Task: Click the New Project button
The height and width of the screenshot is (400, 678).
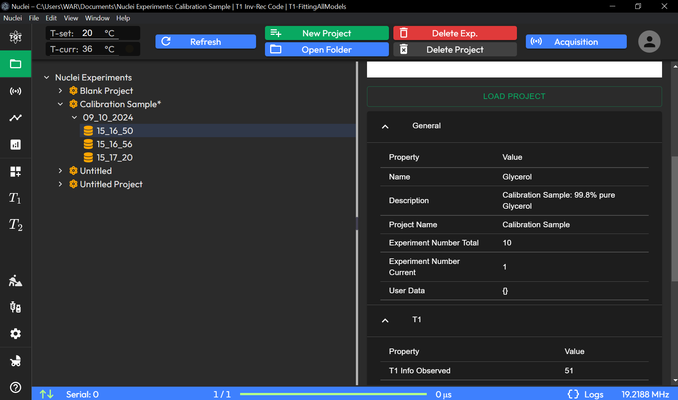Action: [x=327, y=33]
